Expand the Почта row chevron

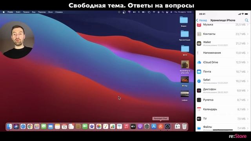tap(247, 72)
